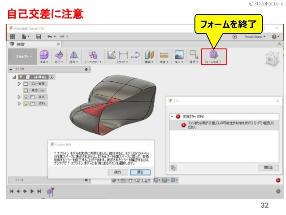Toggle the 原点 lightbulb visibility
This screenshot has height=215, width=286.
tap(26, 97)
